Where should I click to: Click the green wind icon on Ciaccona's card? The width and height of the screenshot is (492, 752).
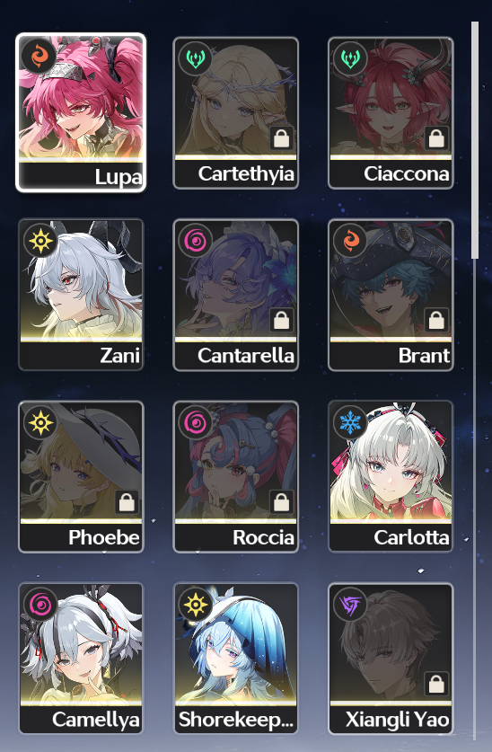pyautogui.click(x=350, y=58)
